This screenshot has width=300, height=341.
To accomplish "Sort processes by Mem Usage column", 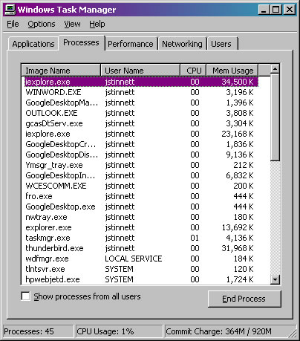I will click(232, 71).
